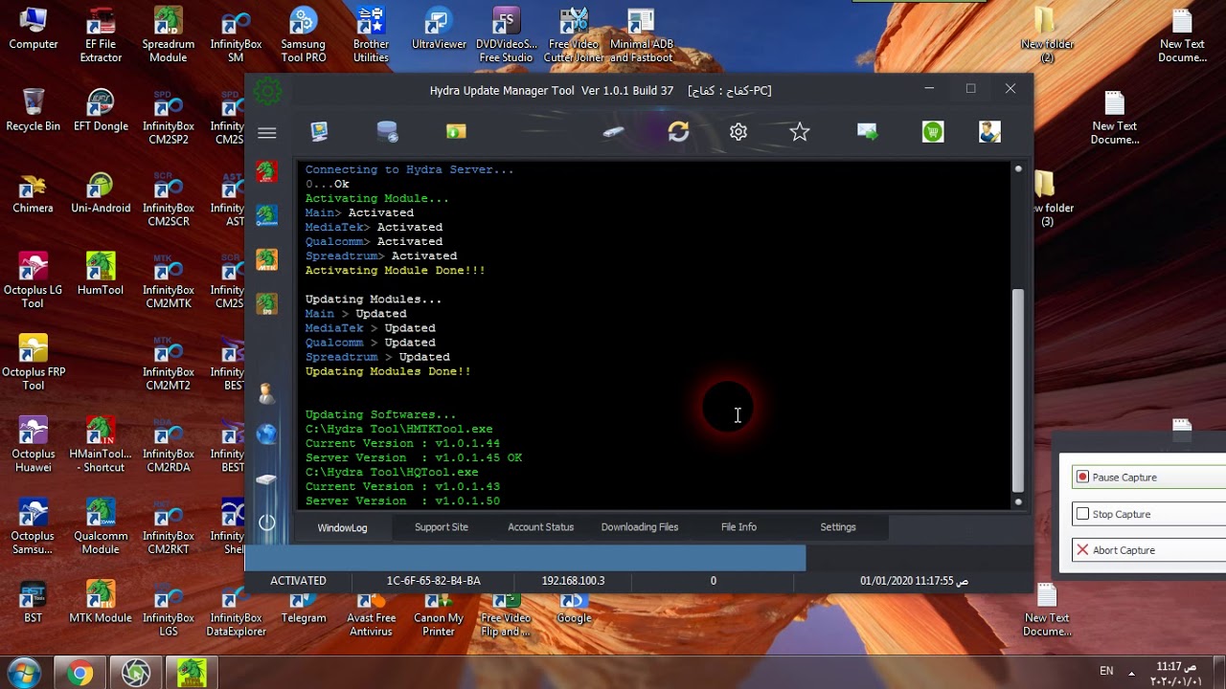Viewport: 1226px width, 689px height.
Task: Click the 'Server Version : v1.0.1.45 OK' line
Action: click(x=413, y=457)
